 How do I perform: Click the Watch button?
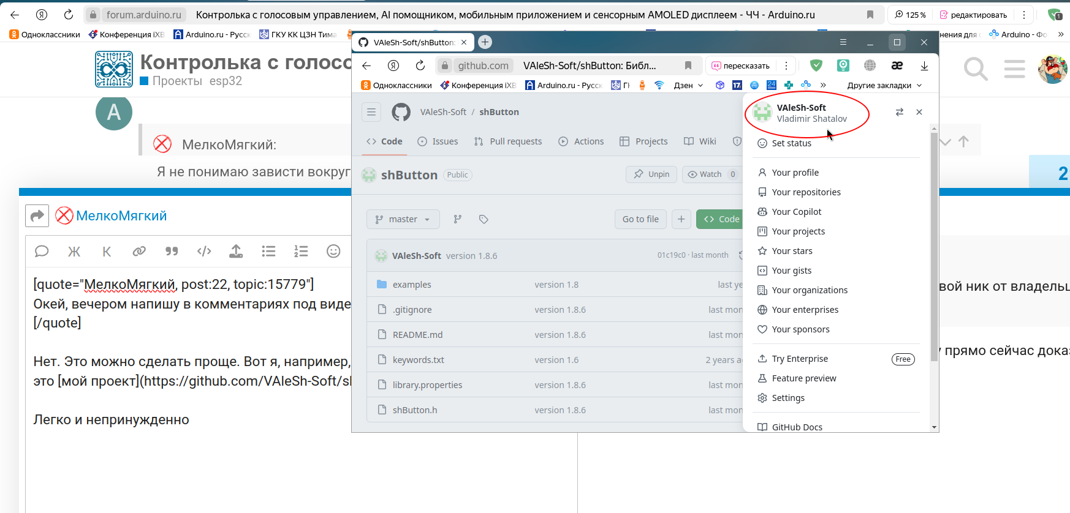coord(712,174)
